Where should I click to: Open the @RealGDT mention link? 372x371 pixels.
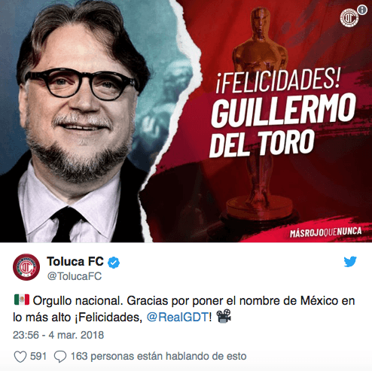[178, 318]
